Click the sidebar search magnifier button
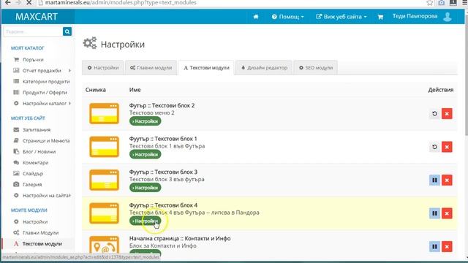Image resolution: width=468 pixels, height=263 pixels. pos(67,31)
